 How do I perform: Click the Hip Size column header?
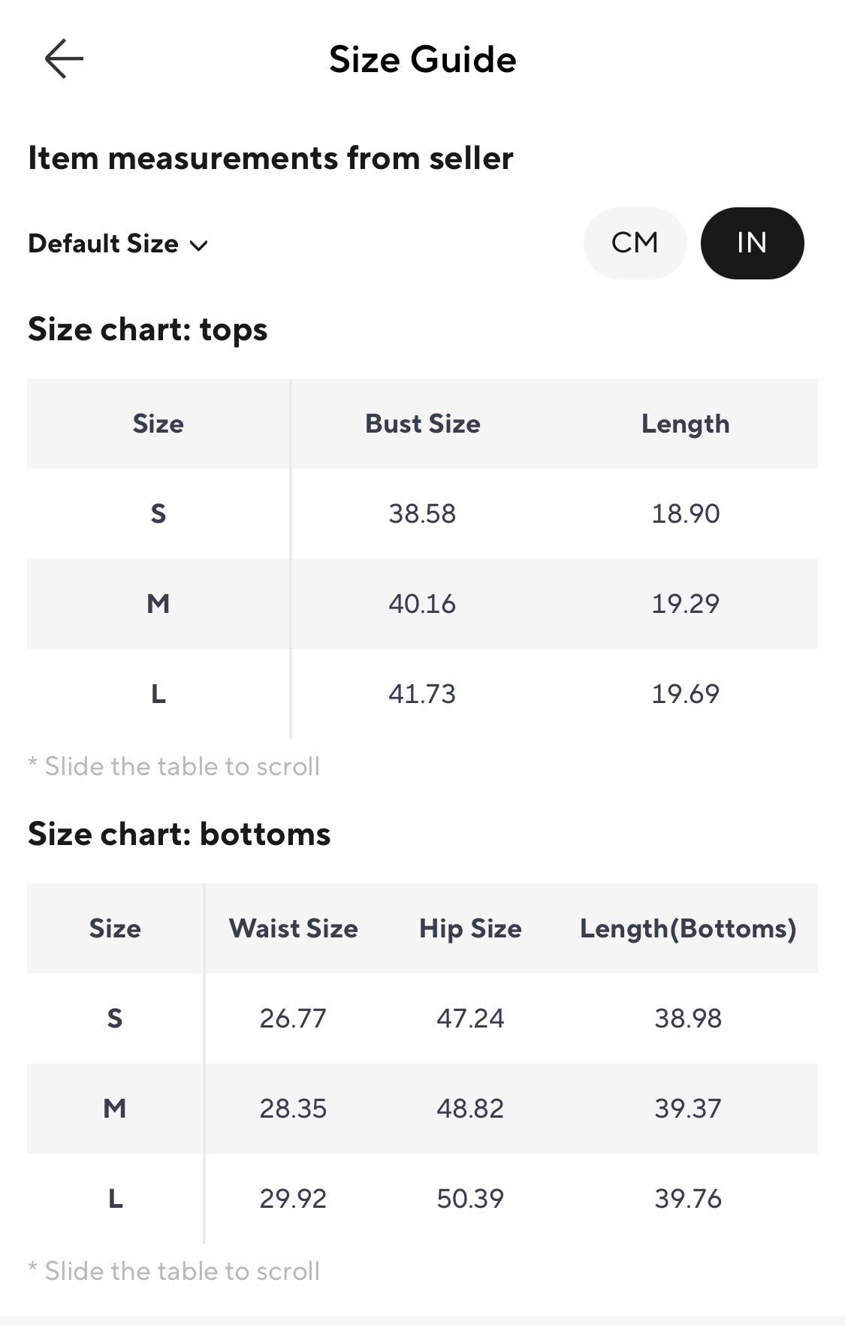pos(470,929)
